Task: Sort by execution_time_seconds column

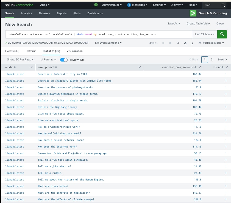Action: coord(195,67)
